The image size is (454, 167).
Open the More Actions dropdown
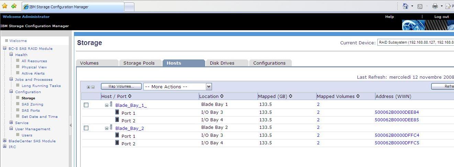coord(177,87)
